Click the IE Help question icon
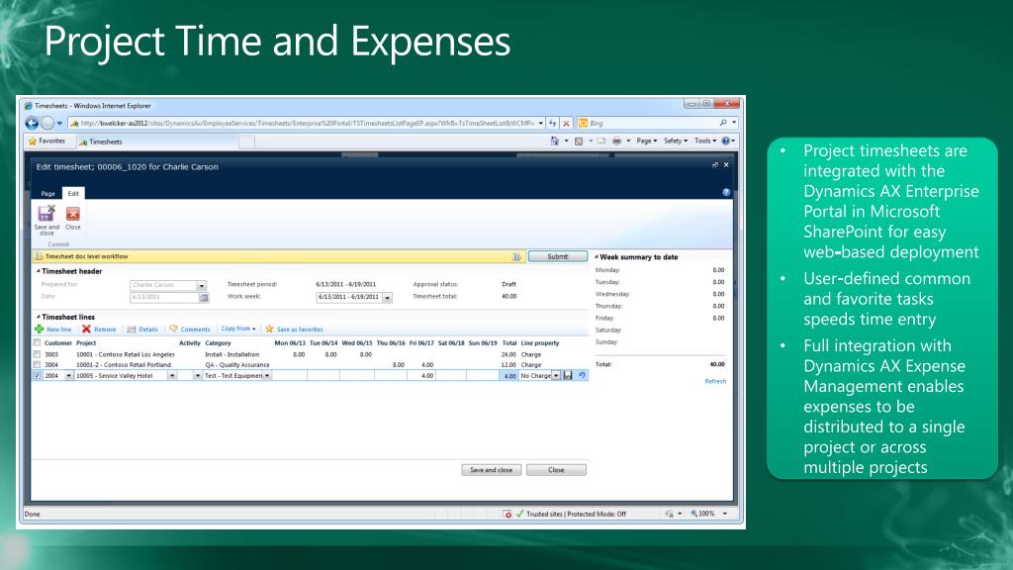 pos(725,141)
